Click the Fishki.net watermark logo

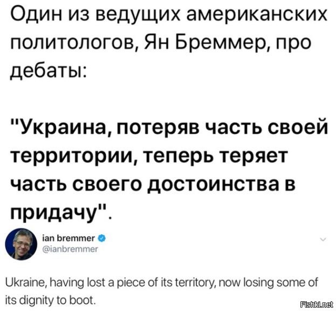(x=317, y=304)
